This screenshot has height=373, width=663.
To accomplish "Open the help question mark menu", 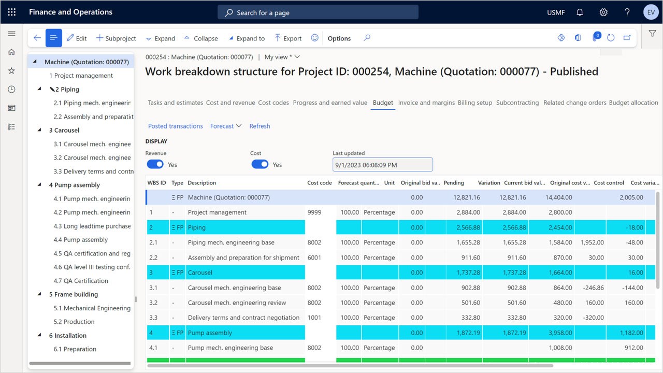I will click(x=627, y=12).
